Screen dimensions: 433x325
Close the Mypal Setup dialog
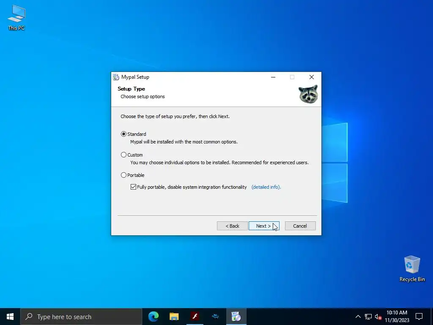[x=312, y=77]
